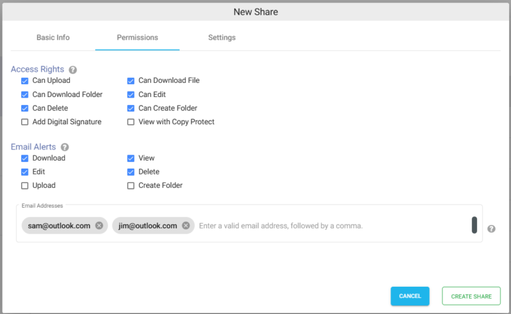Click the Email Alerts heading

coord(33,147)
